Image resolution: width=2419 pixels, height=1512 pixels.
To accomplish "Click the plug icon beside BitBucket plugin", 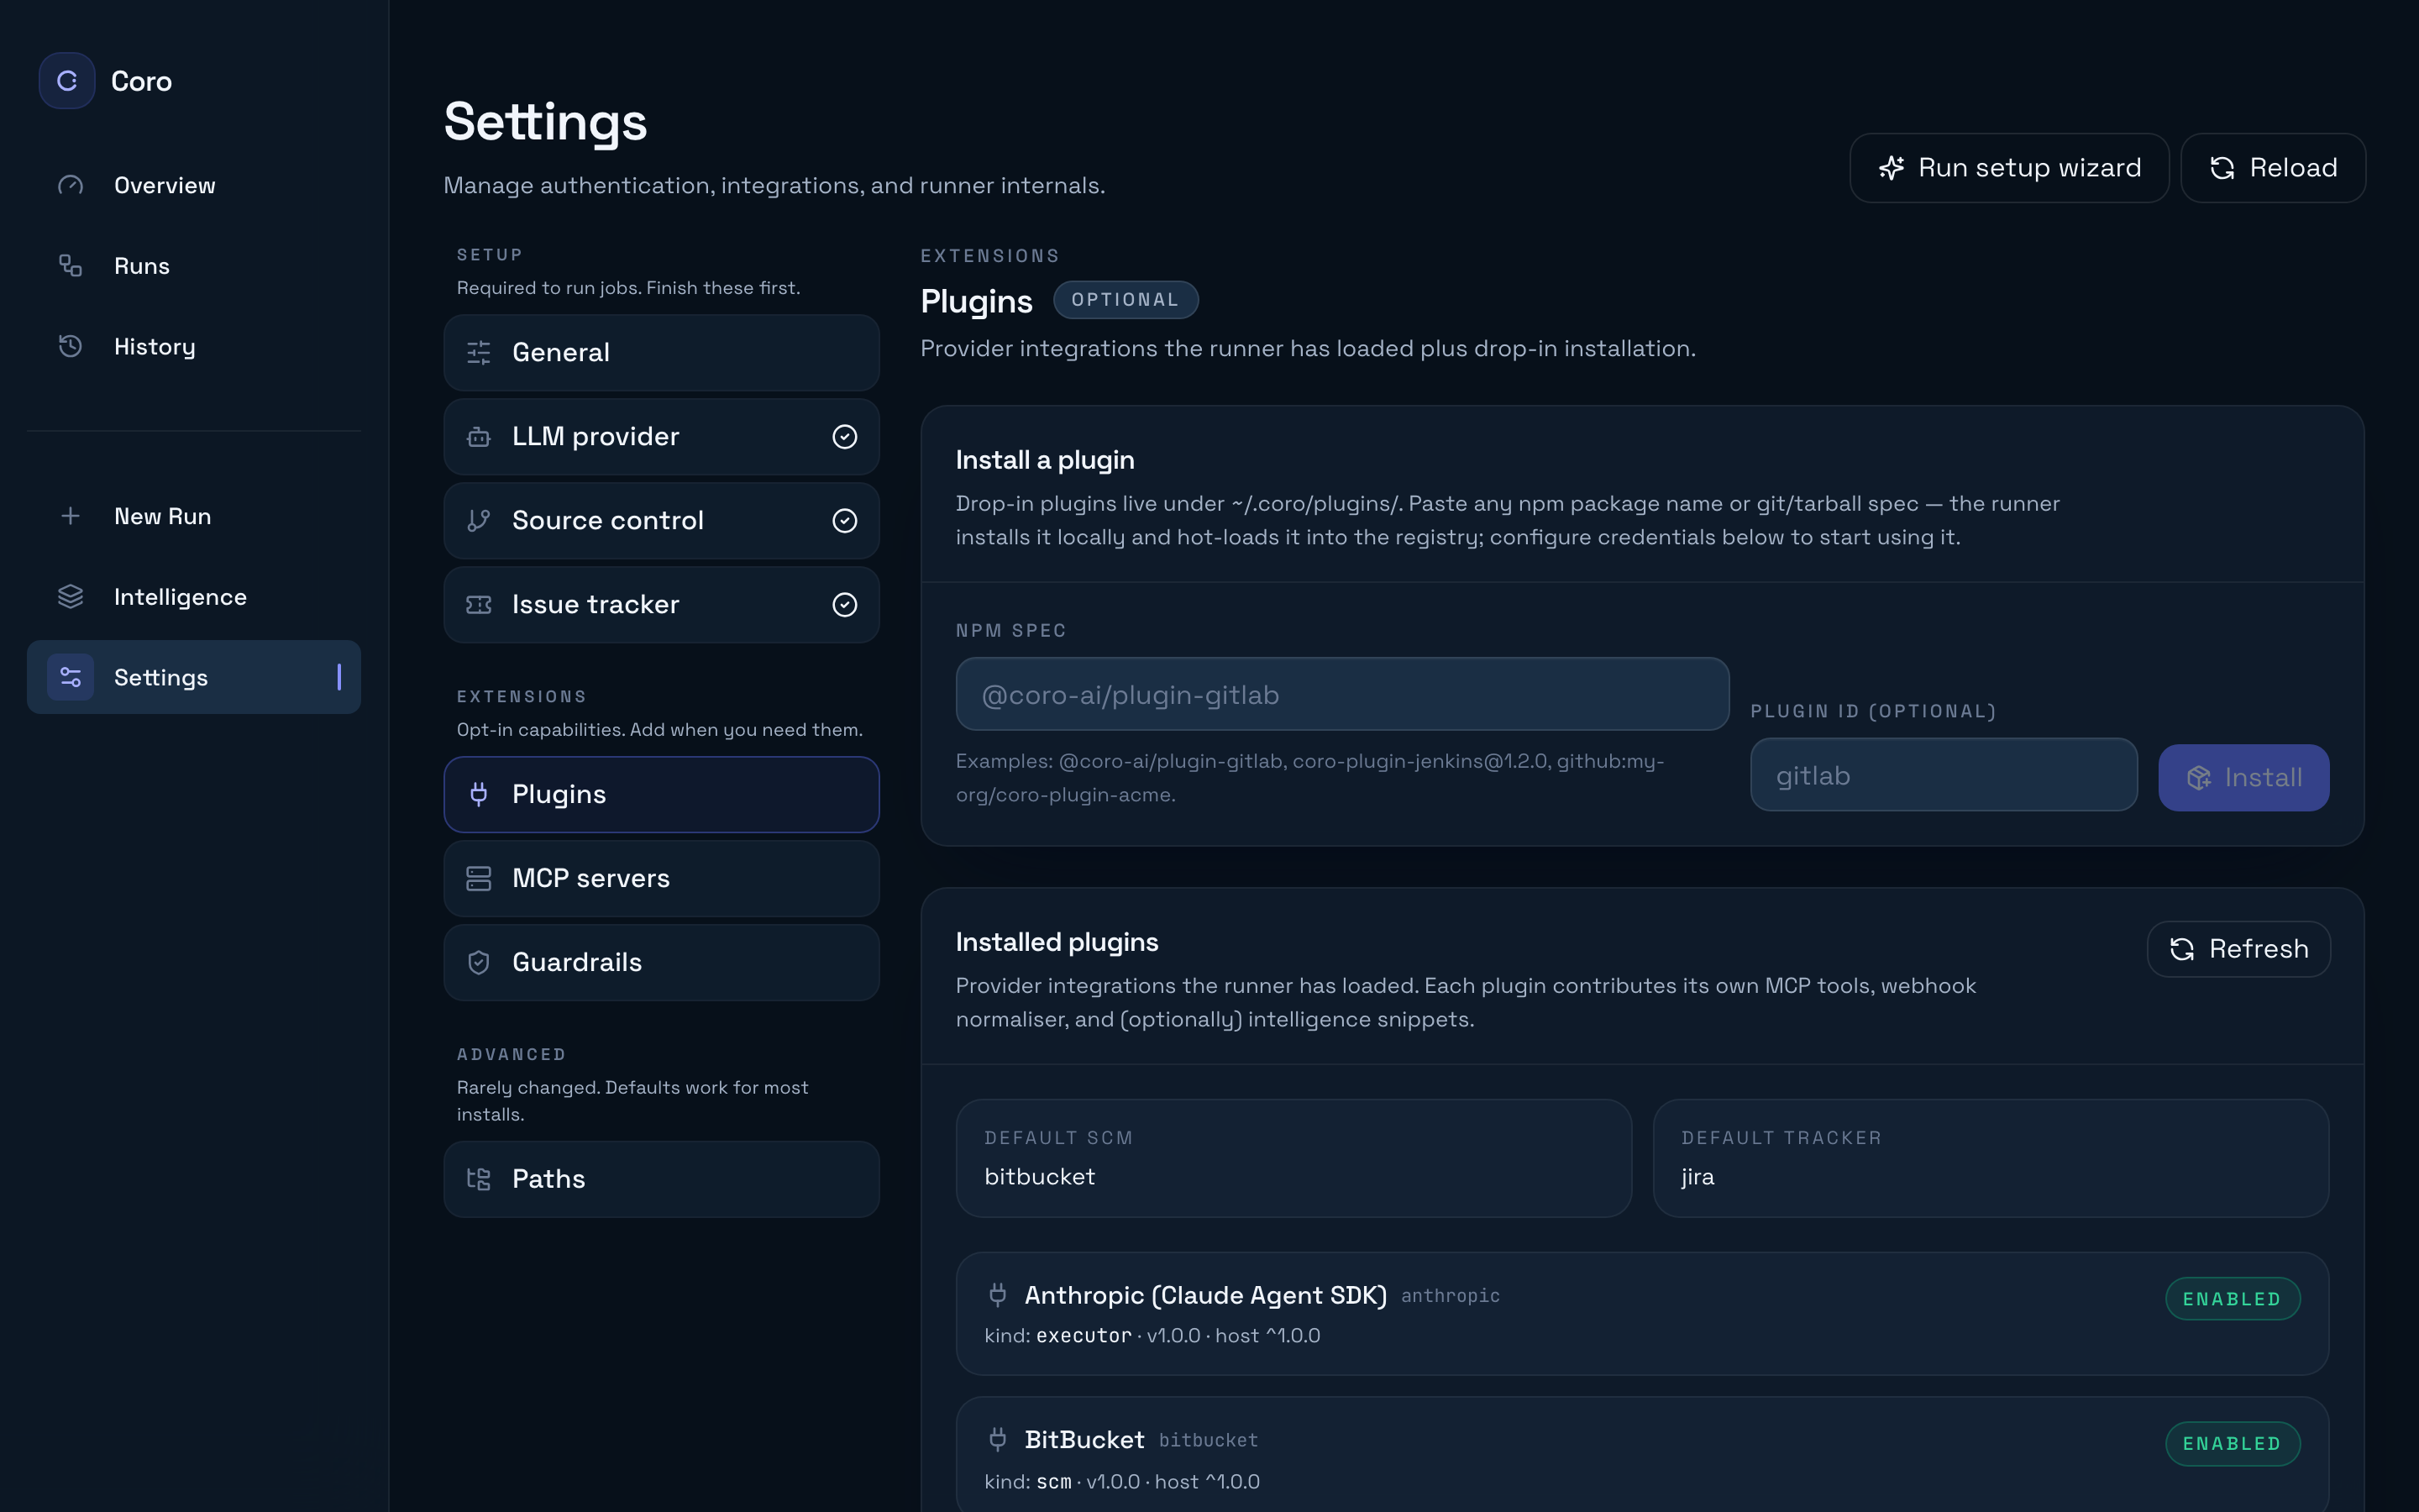I will [998, 1439].
